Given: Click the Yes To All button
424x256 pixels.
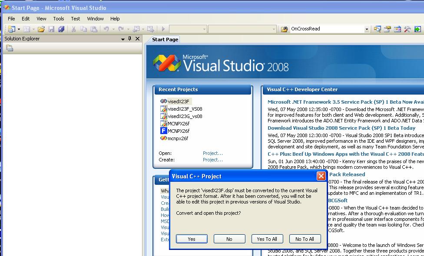Looking at the screenshot, I should pos(267,239).
